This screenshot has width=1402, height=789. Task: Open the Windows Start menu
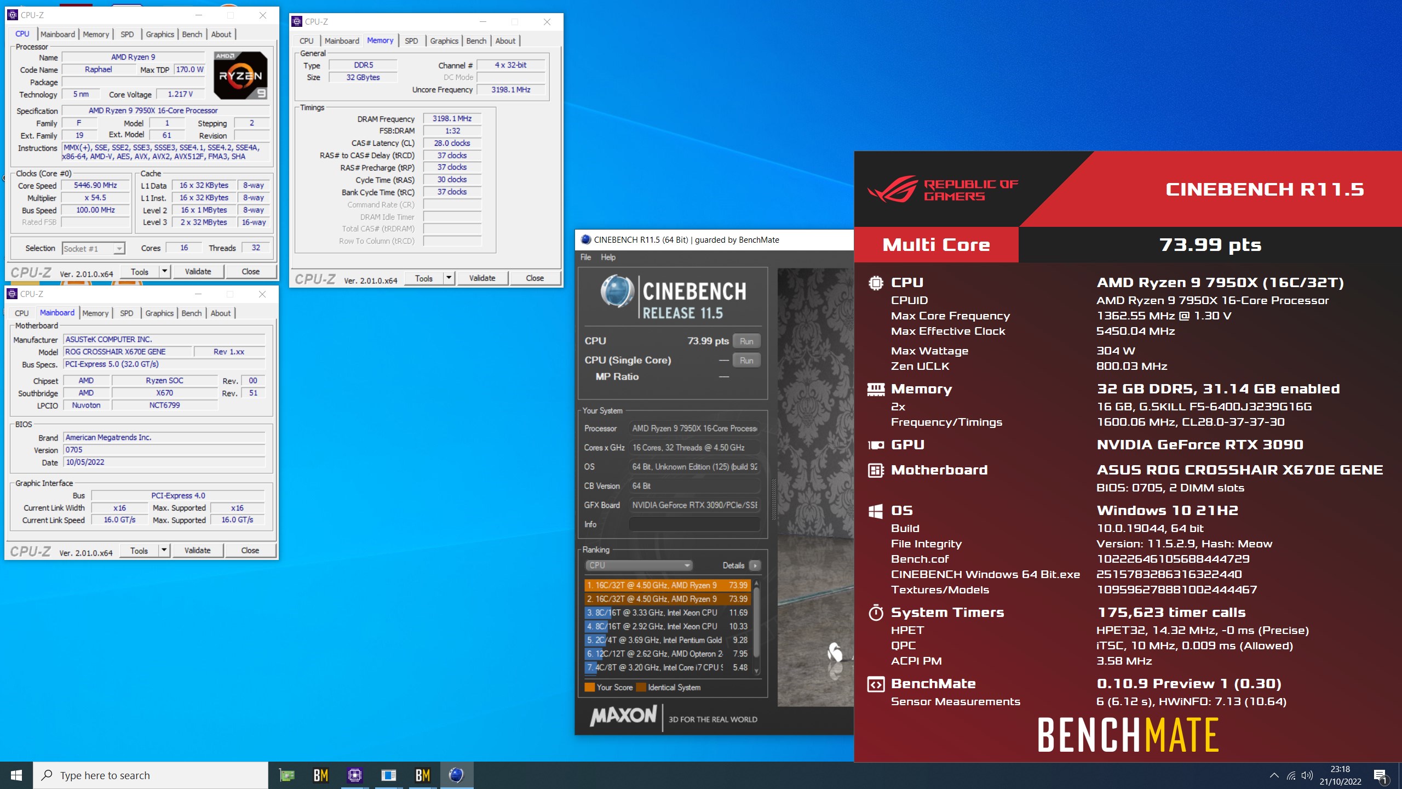pyautogui.click(x=16, y=775)
